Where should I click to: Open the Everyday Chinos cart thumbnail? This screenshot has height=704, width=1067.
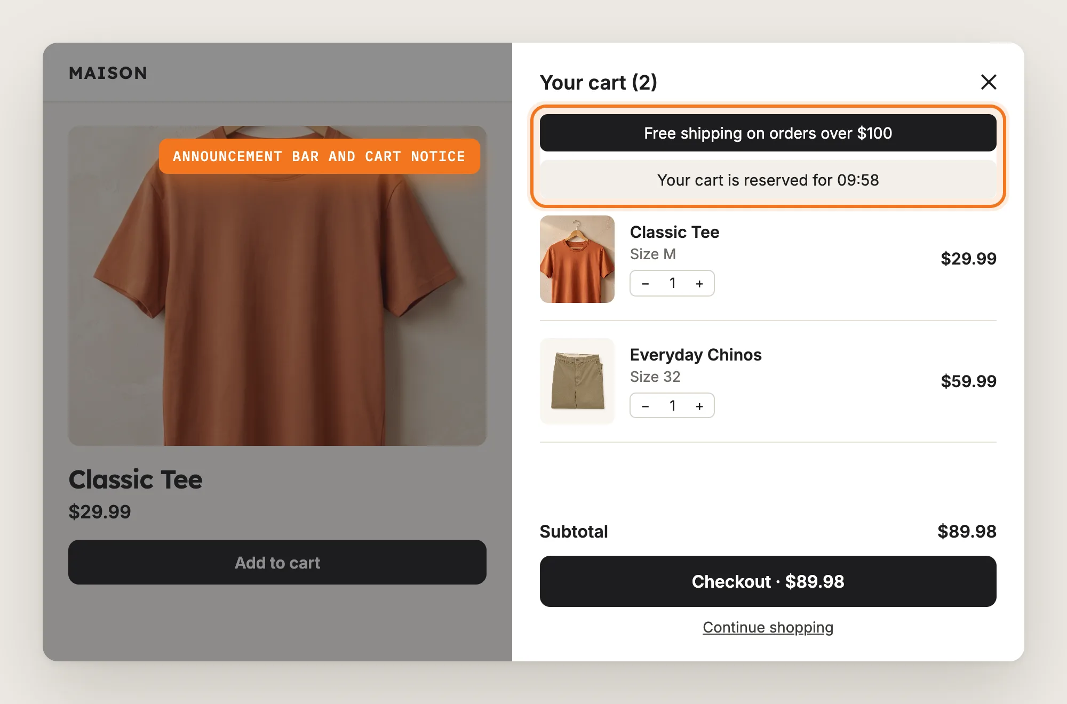[577, 381]
